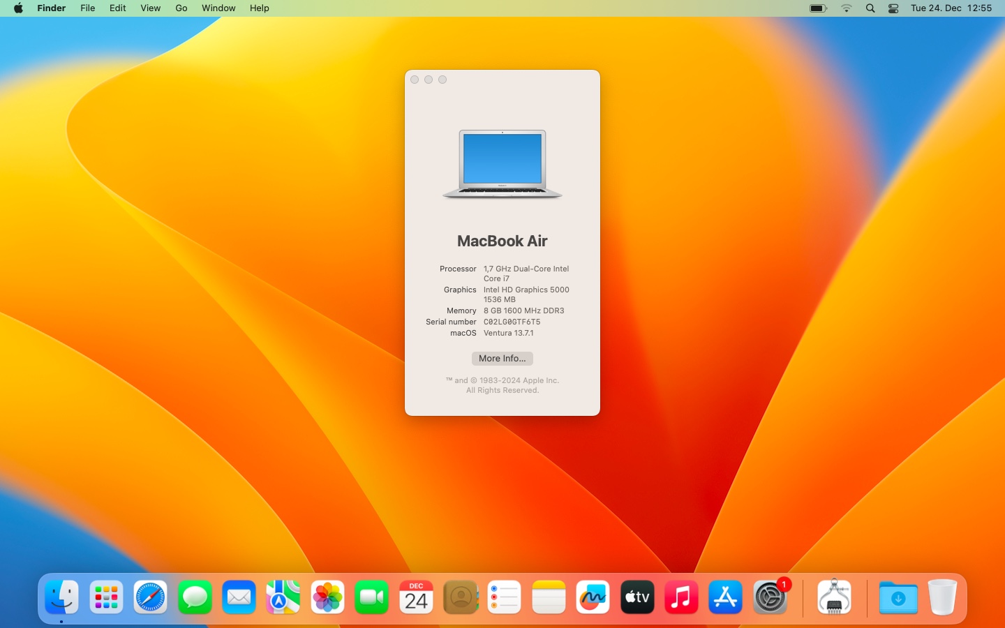Click the MacBook Air laptop image
This screenshot has height=628, width=1005.
click(x=502, y=165)
